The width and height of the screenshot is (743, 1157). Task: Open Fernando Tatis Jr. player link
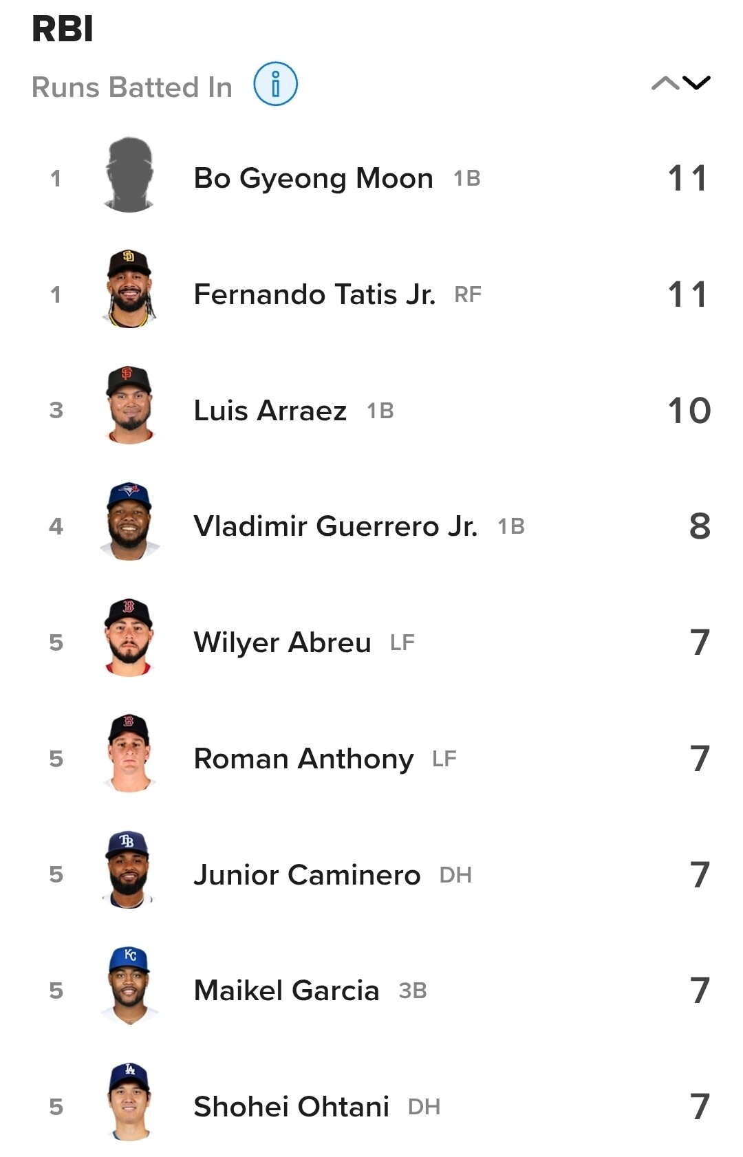(x=314, y=294)
